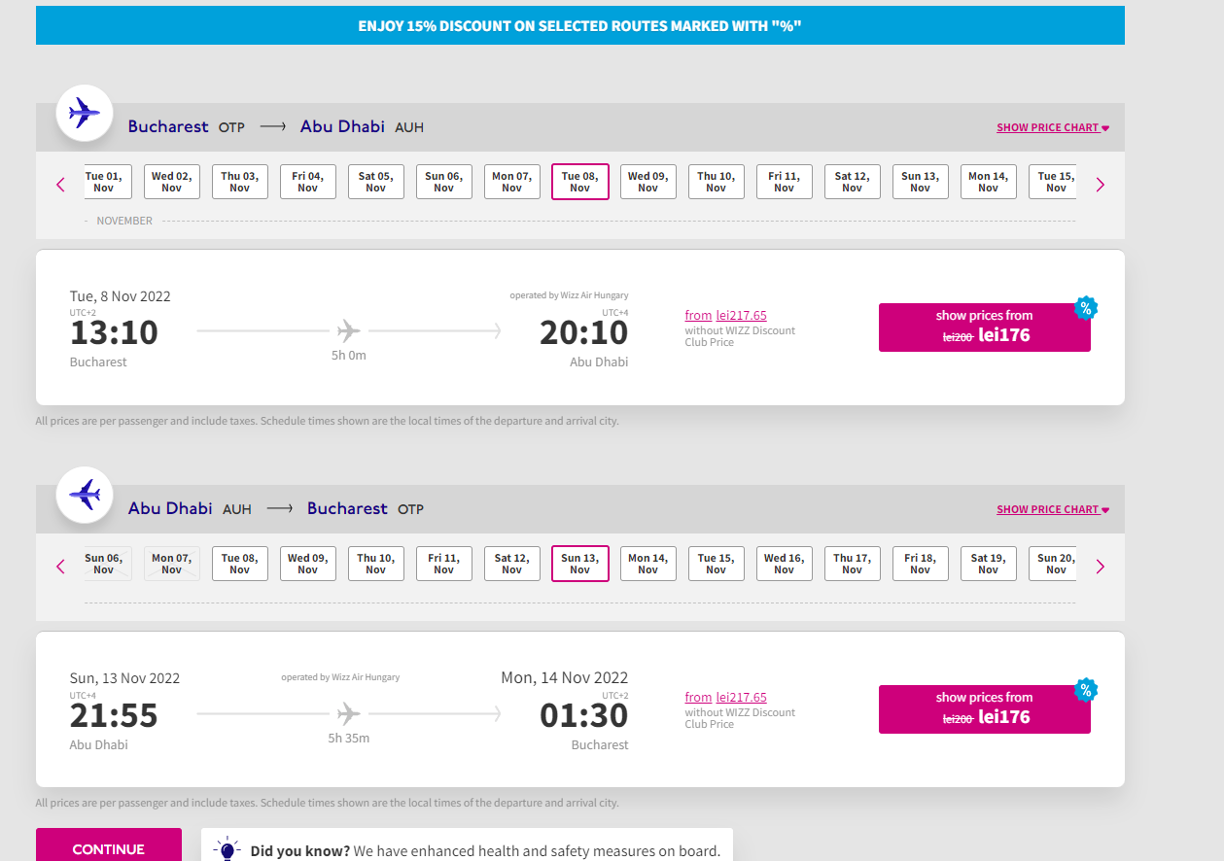Screen dimensions: 1224x861
Task: Show outbound flight prices from lei176
Action: (985, 327)
